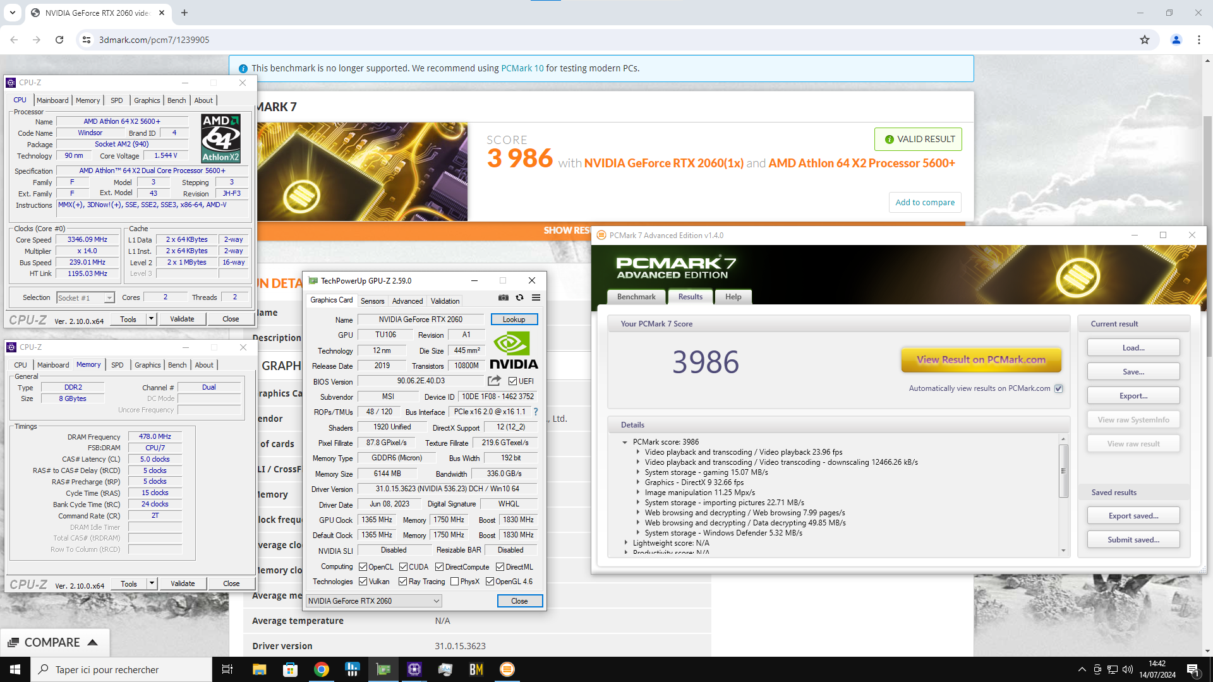This screenshot has height=682, width=1213.
Task: Take a GPU-Z screenshot with the camera icon
Action: coord(504,297)
